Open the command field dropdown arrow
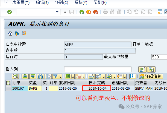The height and width of the screenshot is (113, 167). [x=57, y=12]
